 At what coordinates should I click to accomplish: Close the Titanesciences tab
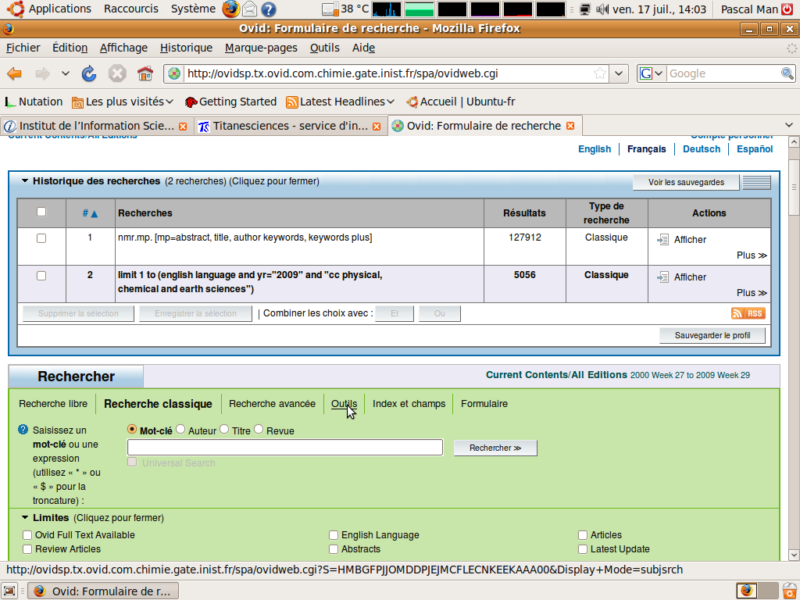click(x=377, y=127)
